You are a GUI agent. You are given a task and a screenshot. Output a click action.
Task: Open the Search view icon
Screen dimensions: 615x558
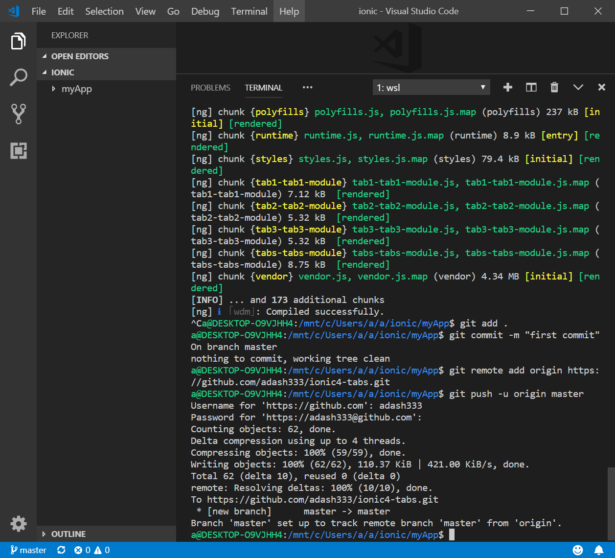pos(18,77)
